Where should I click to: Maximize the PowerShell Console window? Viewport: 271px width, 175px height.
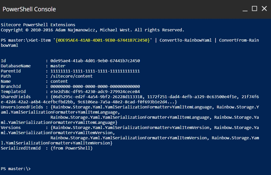pyautogui.click(x=254, y=9)
